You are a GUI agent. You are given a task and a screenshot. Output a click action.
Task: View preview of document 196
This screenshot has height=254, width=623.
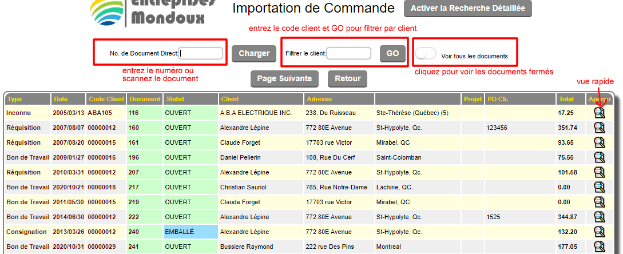point(599,157)
